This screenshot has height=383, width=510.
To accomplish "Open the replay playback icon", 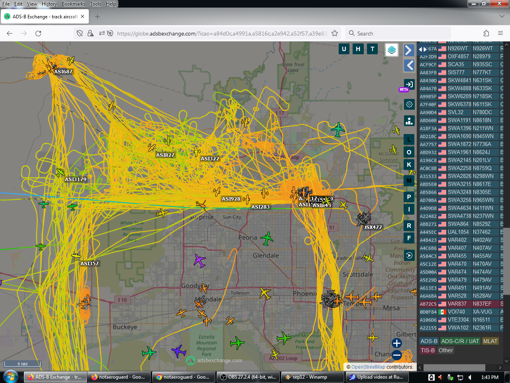I will (x=409, y=255).
